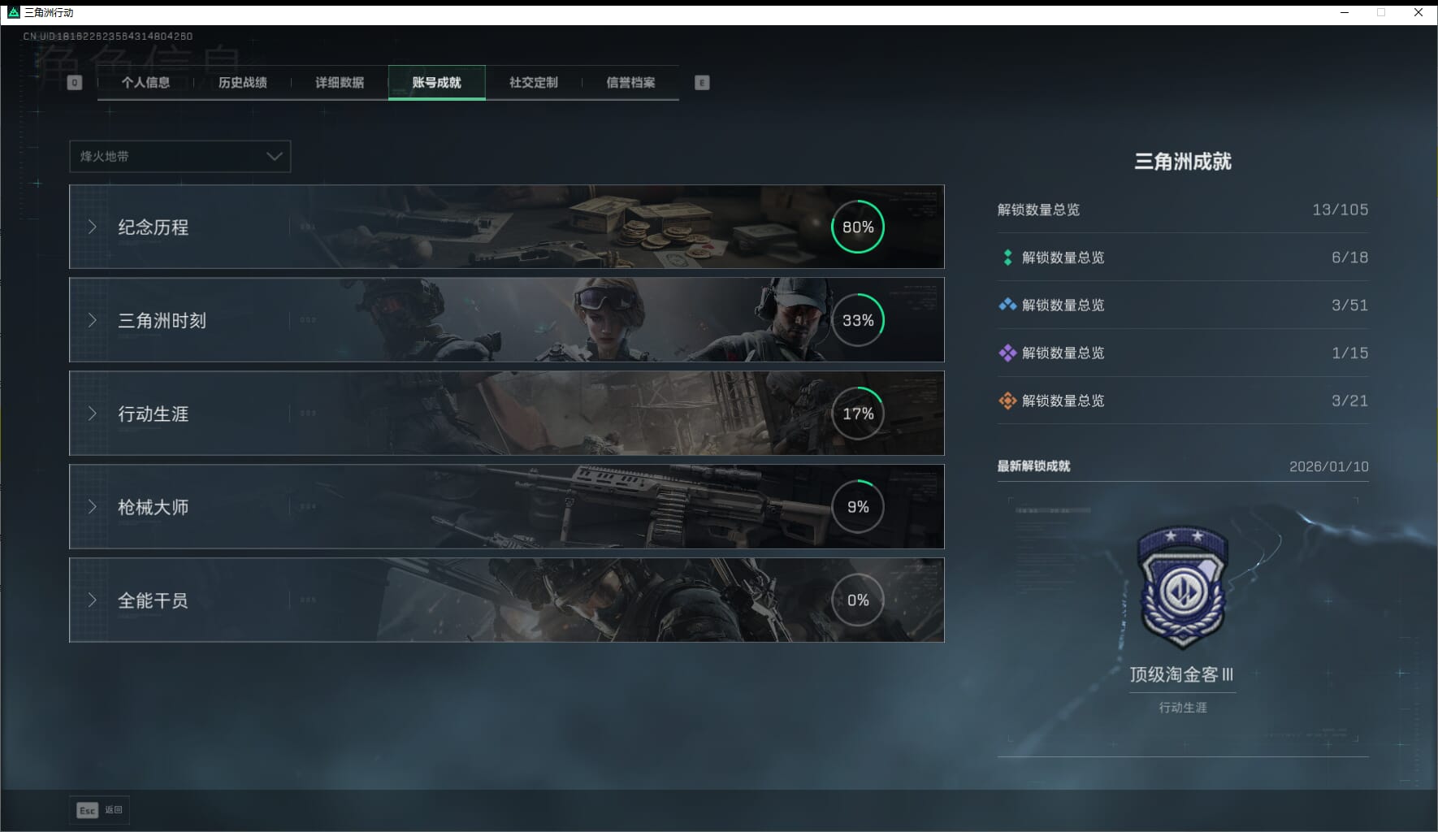Open the 烽火地带 mode dropdown
This screenshot has width=1438, height=832.
pyautogui.click(x=180, y=156)
